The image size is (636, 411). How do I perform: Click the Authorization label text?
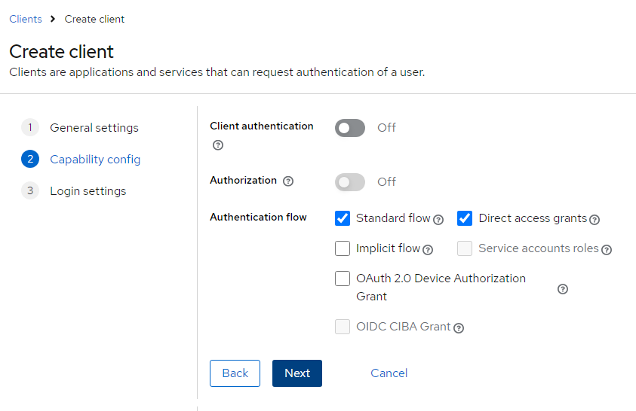243,181
